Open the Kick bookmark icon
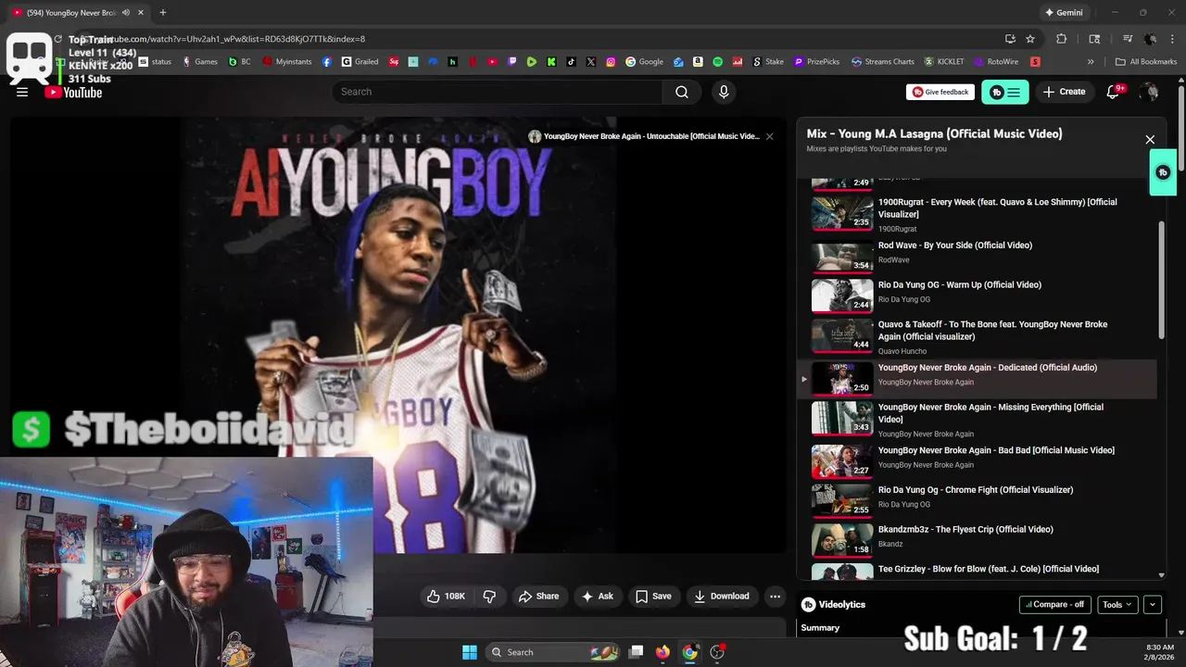 [551, 62]
